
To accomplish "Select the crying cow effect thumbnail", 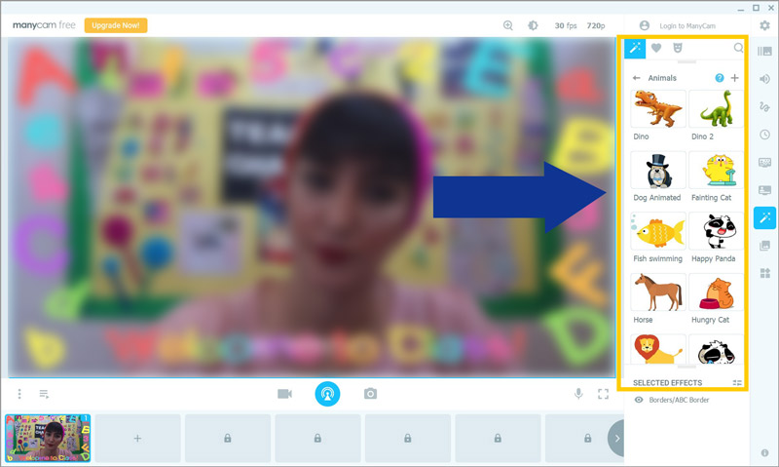I will point(716,349).
